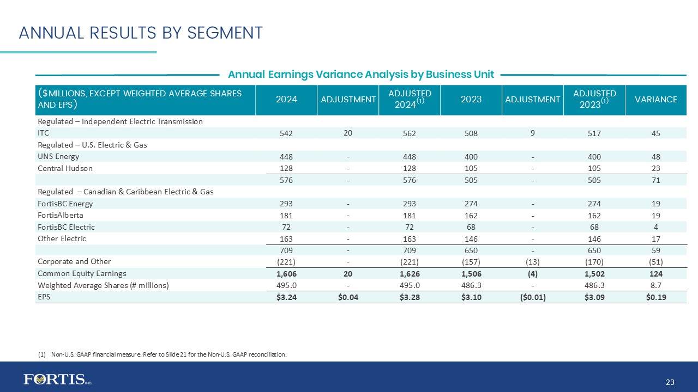Click the Annual Earnings Variance Analysis heading
The image size is (698, 392).
pyautogui.click(x=360, y=74)
